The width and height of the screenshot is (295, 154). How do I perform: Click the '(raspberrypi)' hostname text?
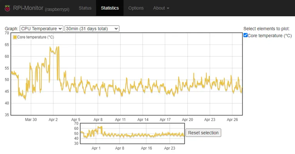click(57, 9)
